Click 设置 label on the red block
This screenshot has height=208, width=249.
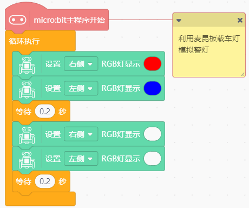pyautogui.click(x=53, y=64)
